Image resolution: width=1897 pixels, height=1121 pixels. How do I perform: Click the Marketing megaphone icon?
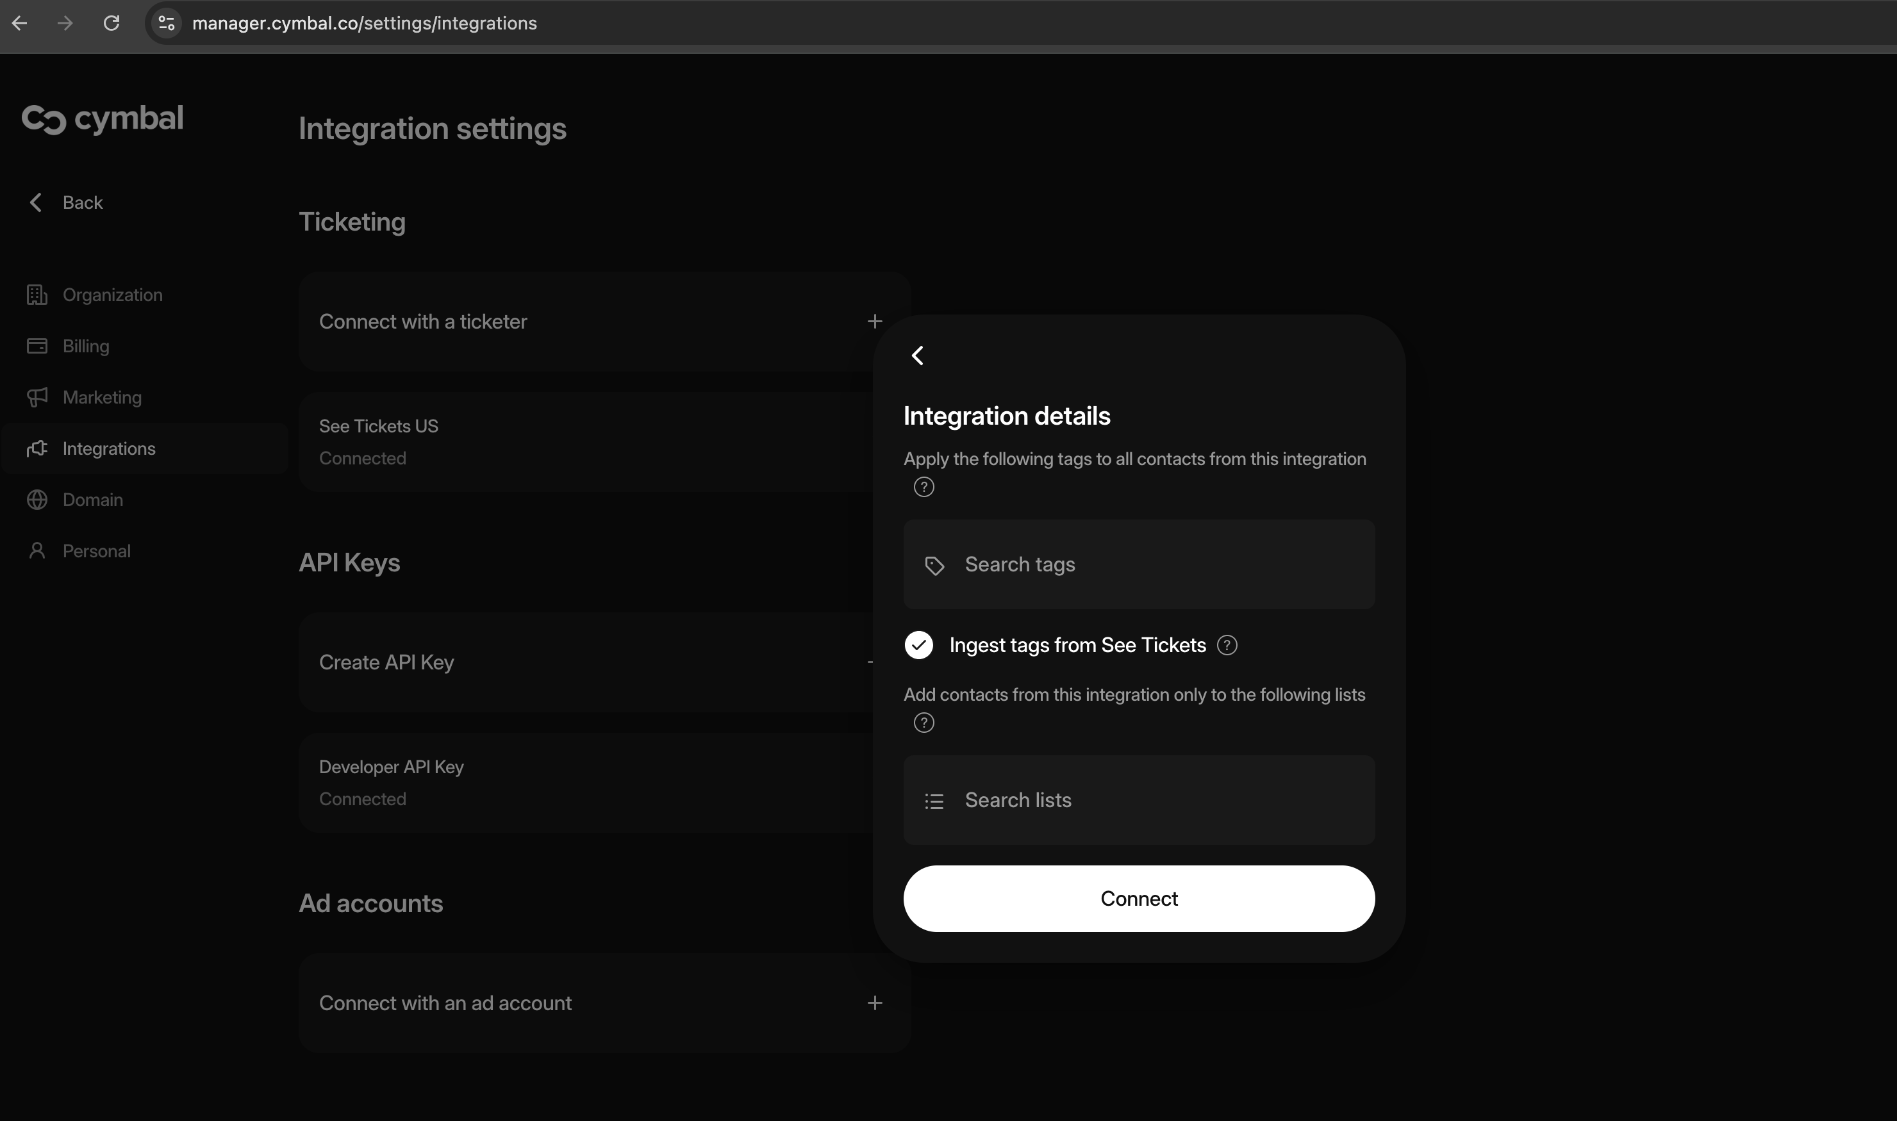tap(37, 397)
